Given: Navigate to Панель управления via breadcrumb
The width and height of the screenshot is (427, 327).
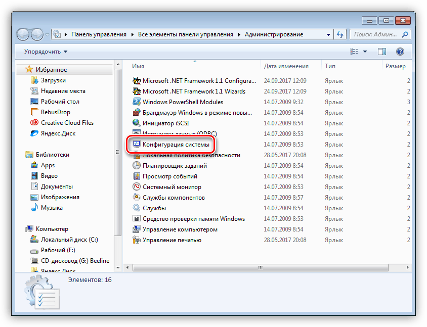Looking at the screenshot, I should [97, 34].
